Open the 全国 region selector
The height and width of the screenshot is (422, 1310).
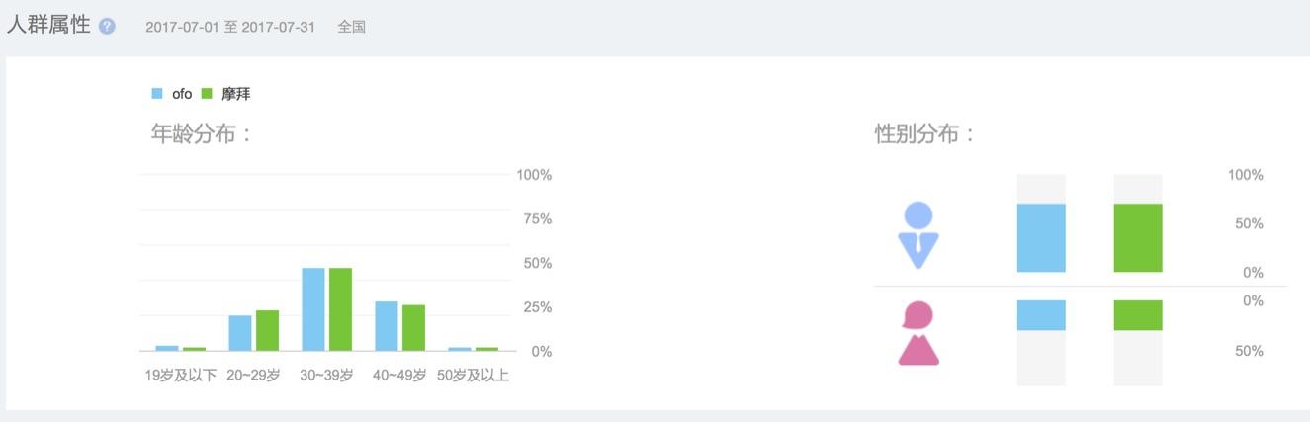[x=351, y=27]
